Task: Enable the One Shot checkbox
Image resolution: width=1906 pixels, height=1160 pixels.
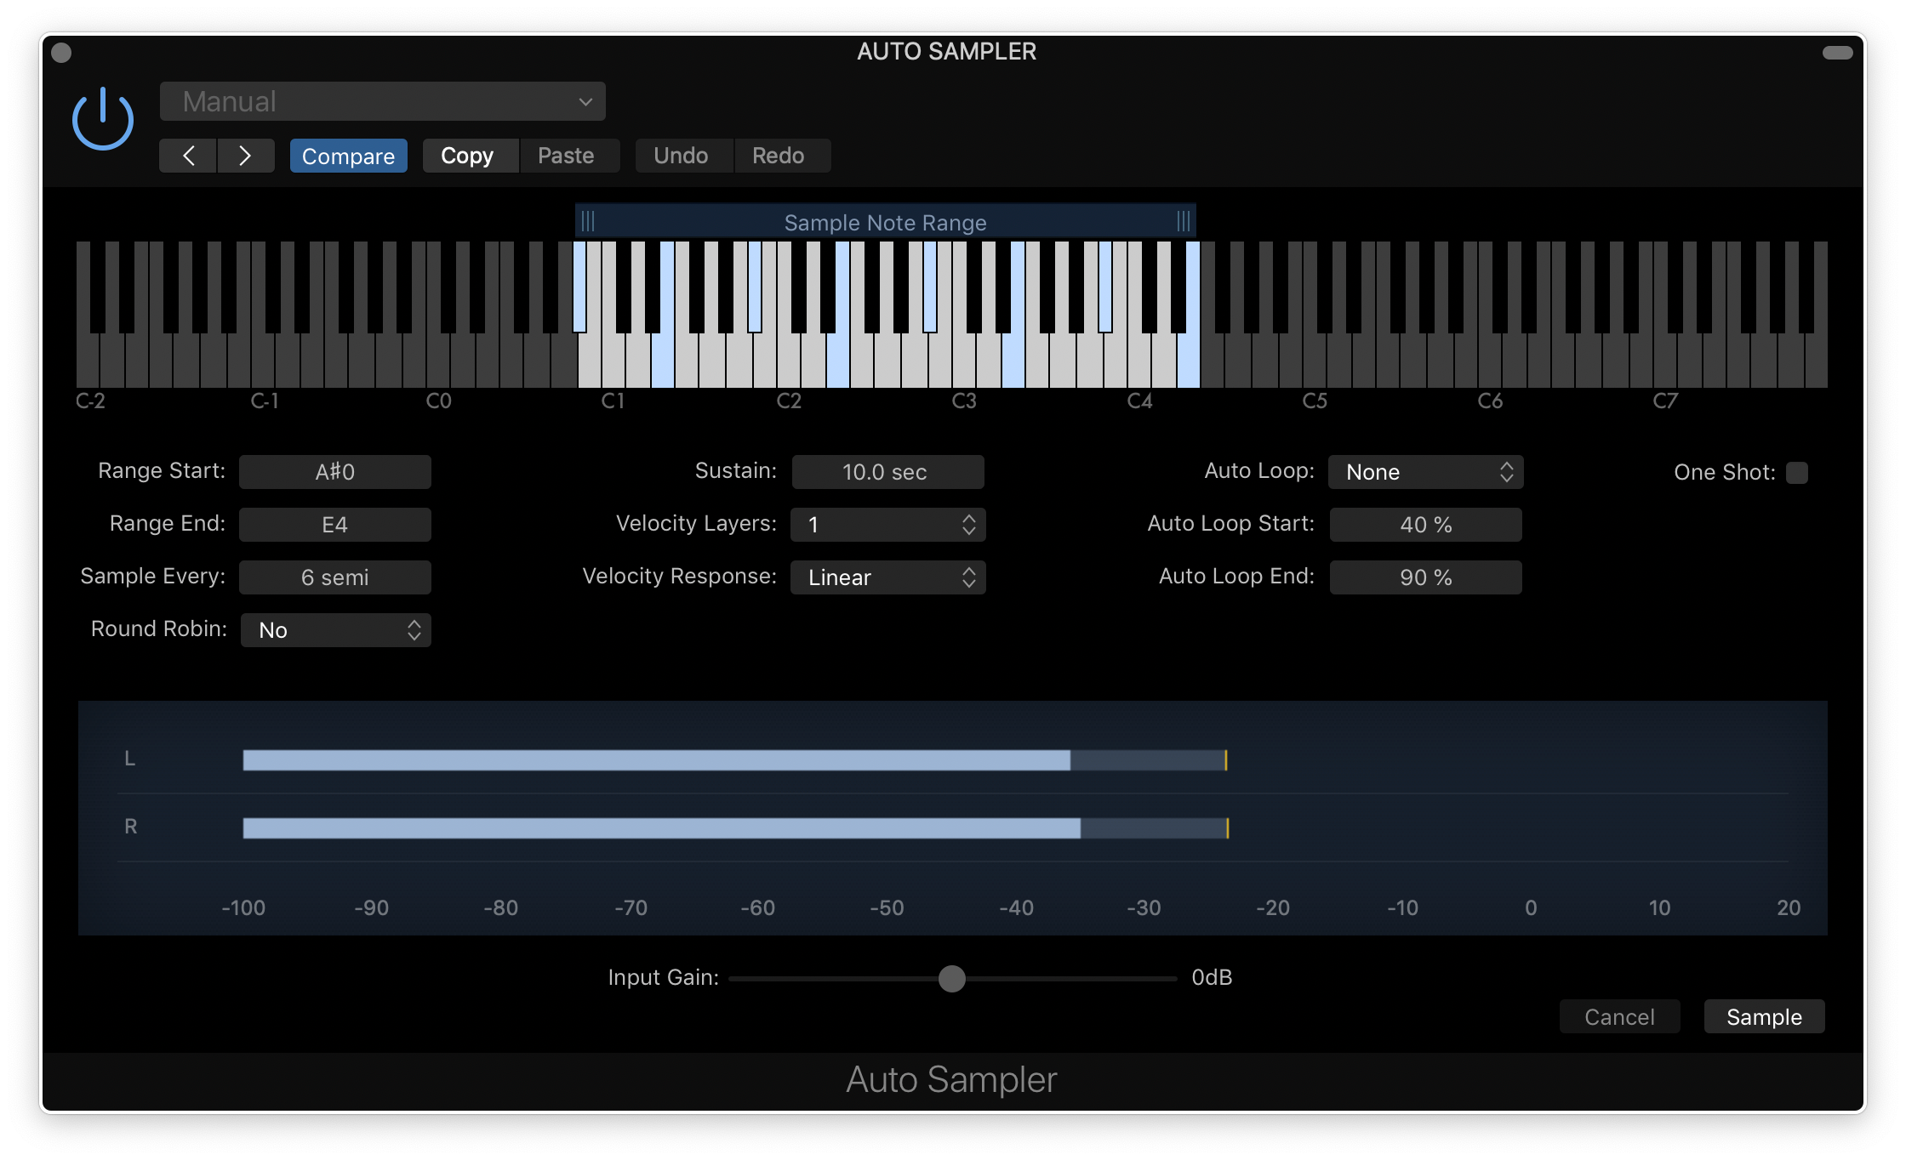Action: (1798, 472)
